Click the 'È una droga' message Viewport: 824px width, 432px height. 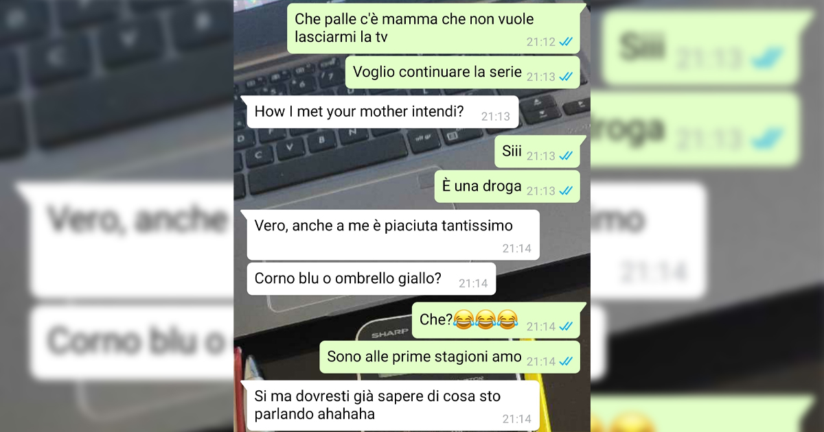tap(507, 187)
